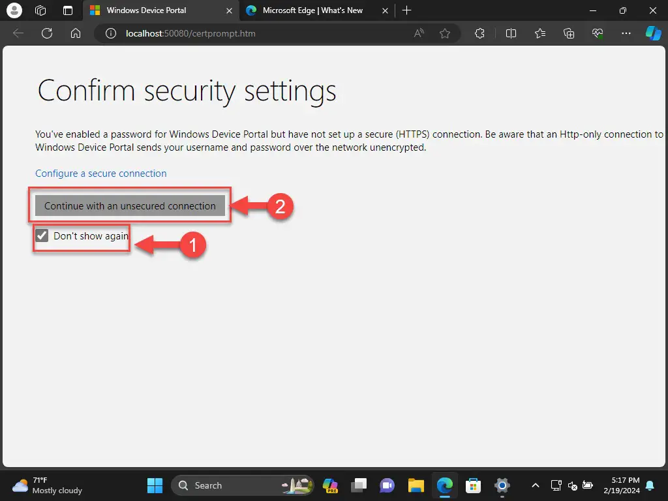Screen dimensions: 668x501
Task: Launch Copilot Preview from the taskbar
Action: tap(330, 485)
